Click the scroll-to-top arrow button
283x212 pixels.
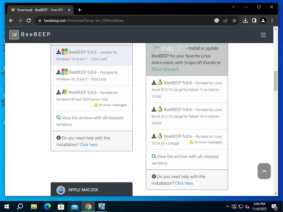point(264,171)
